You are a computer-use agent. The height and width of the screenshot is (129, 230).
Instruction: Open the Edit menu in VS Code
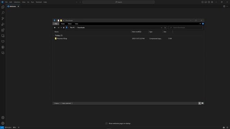[x=11, y=2]
